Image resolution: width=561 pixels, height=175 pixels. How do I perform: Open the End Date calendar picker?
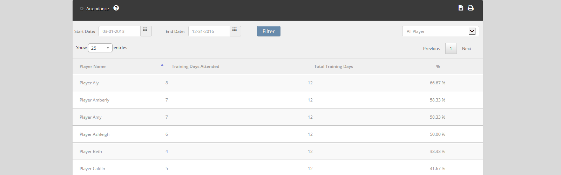(235, 31)
